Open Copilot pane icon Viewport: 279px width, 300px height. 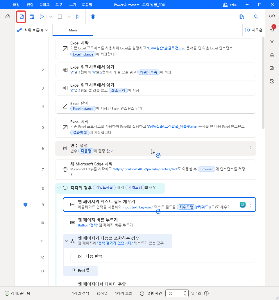tap(272, 16)
